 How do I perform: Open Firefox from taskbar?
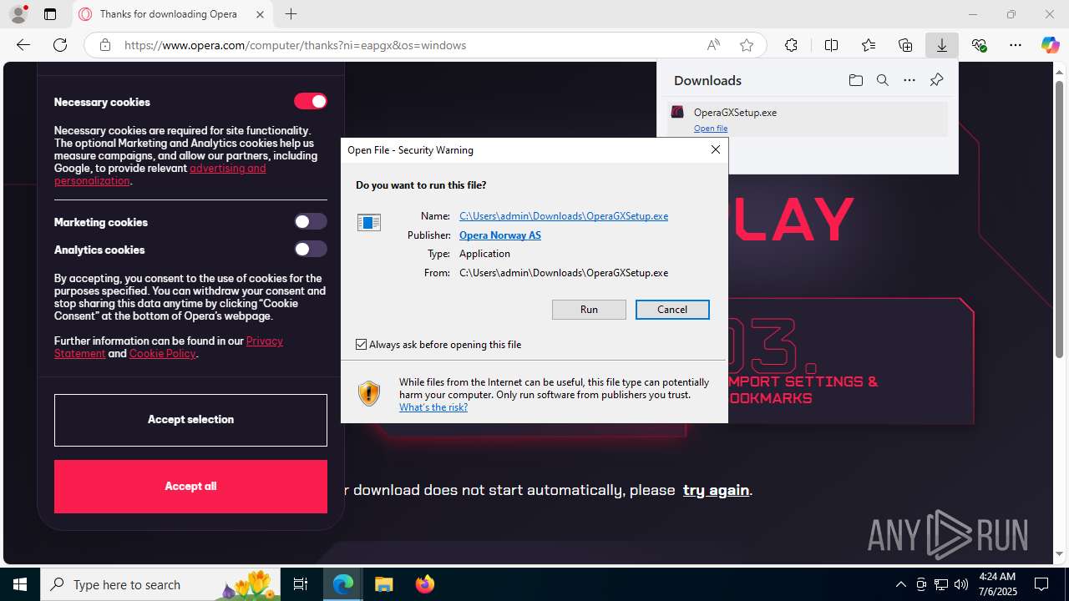[424, 584]
